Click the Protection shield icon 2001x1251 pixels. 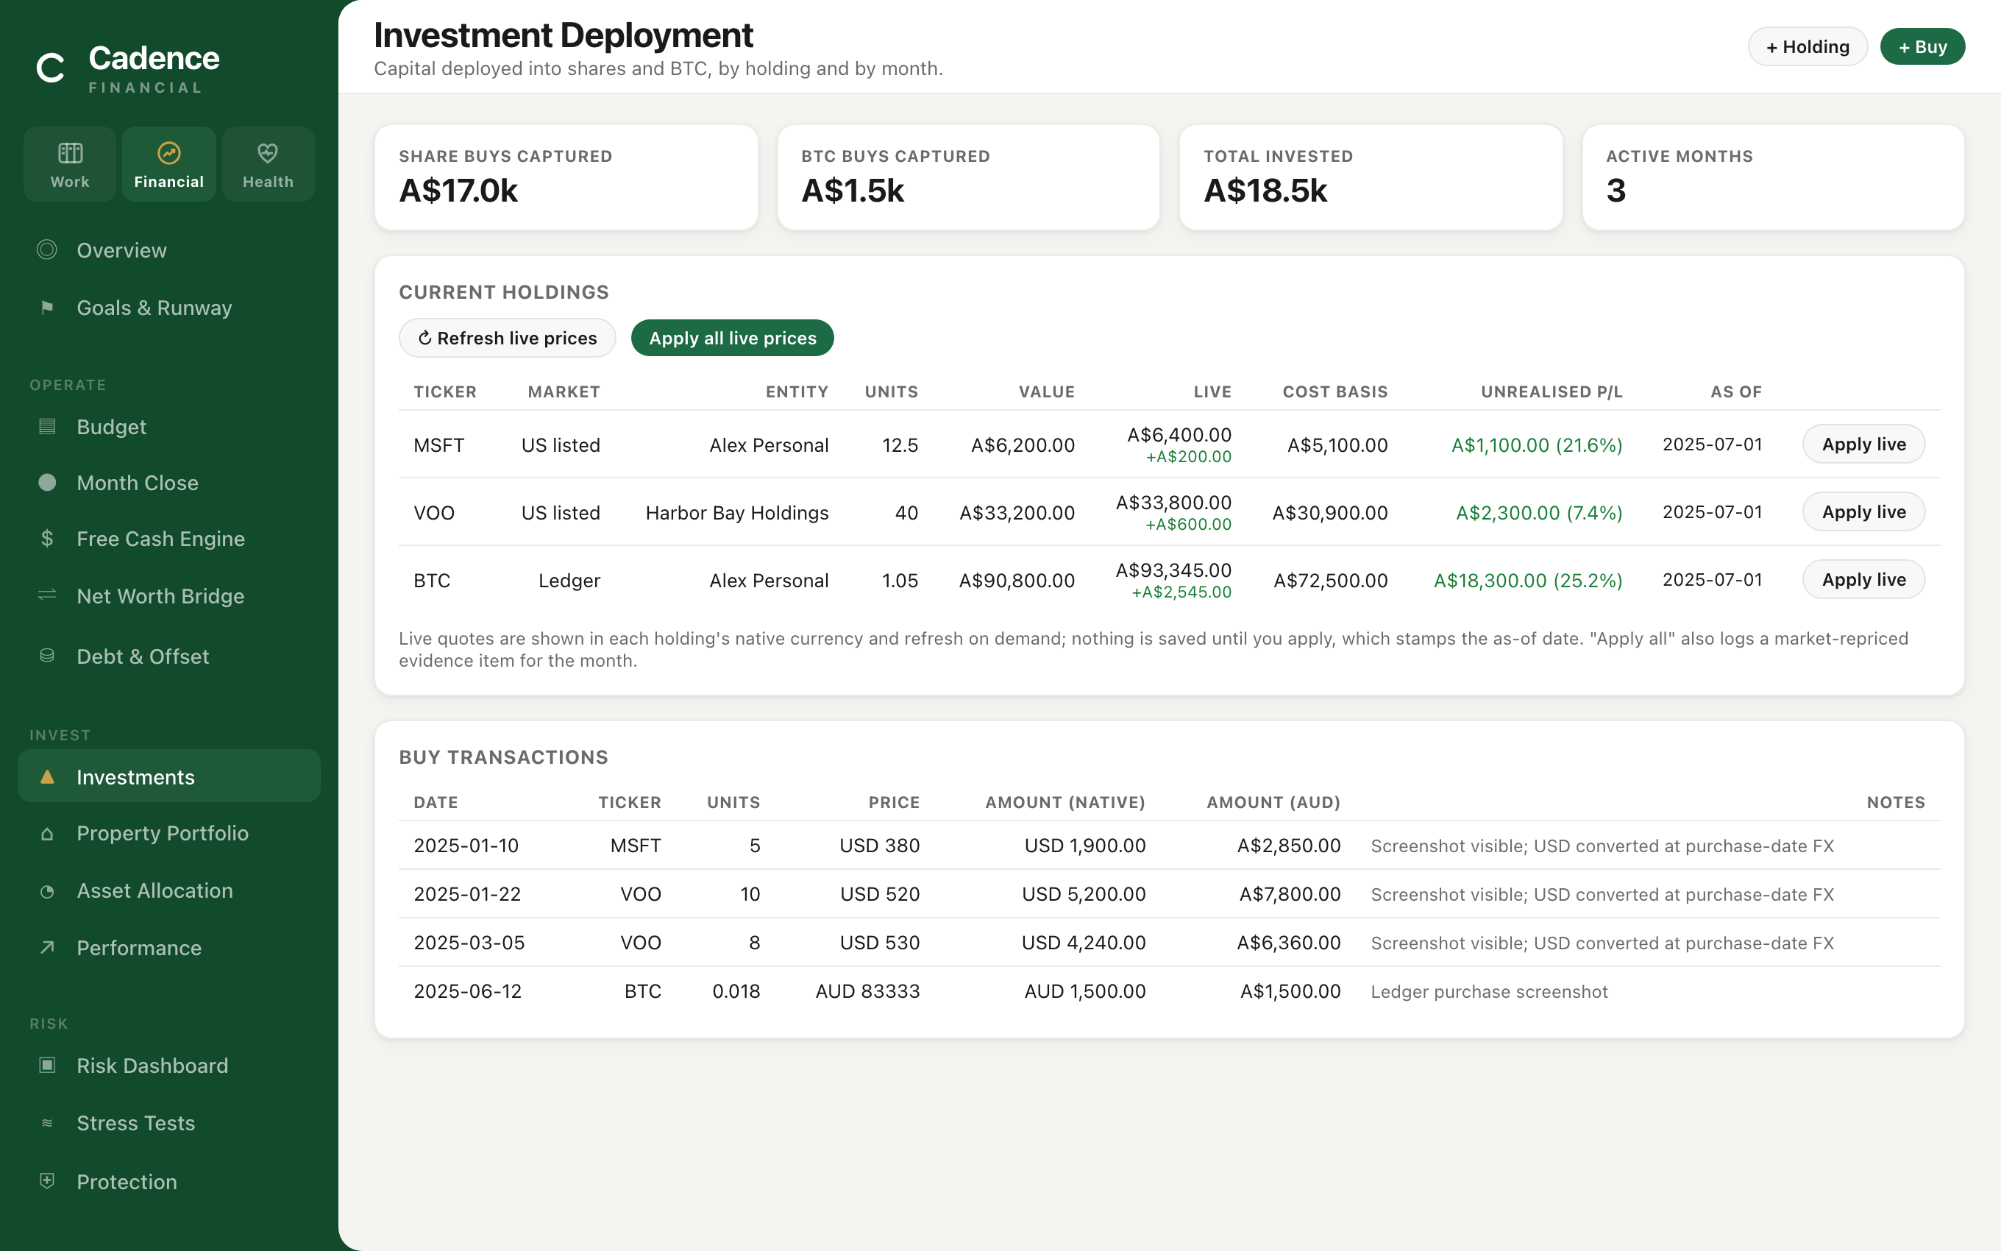click(x=47, y=1180)
